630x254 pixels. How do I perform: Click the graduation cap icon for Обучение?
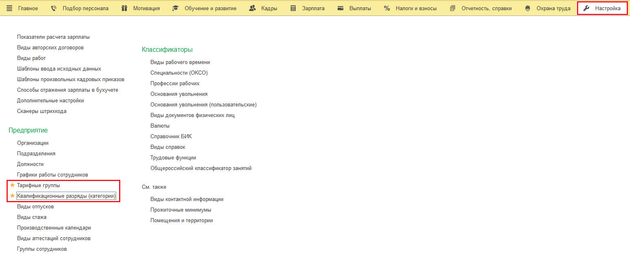coord(175,8)
